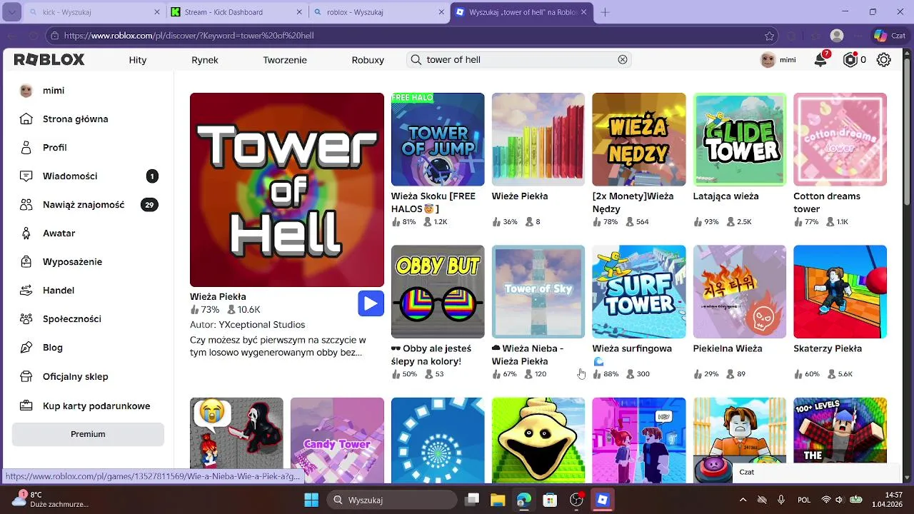914x514 pixels.
Task: Click the Premium button
Action: point(88,434)
